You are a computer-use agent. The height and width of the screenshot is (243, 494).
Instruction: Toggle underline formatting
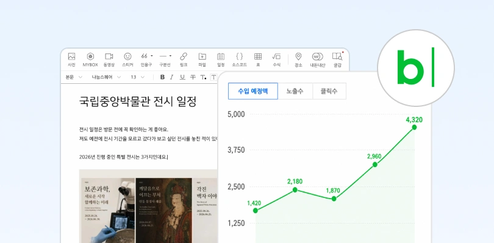click(182, 77)
